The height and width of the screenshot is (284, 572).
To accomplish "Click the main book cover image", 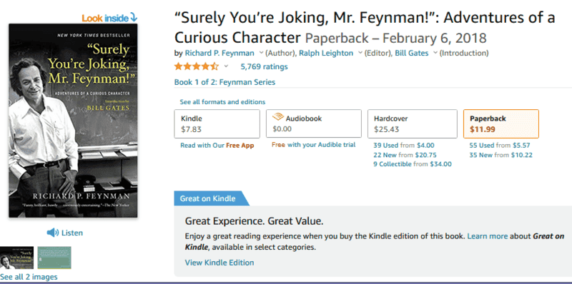I will 74,121.
